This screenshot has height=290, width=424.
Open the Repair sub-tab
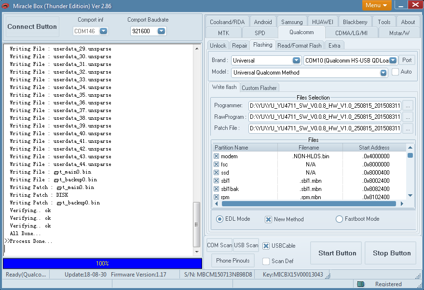tap(240, 46)
